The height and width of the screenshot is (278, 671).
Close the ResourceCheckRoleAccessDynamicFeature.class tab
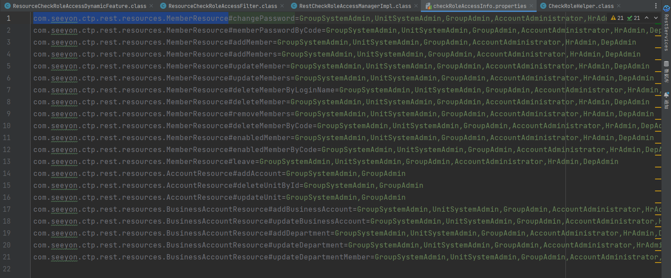click(151, 6)
